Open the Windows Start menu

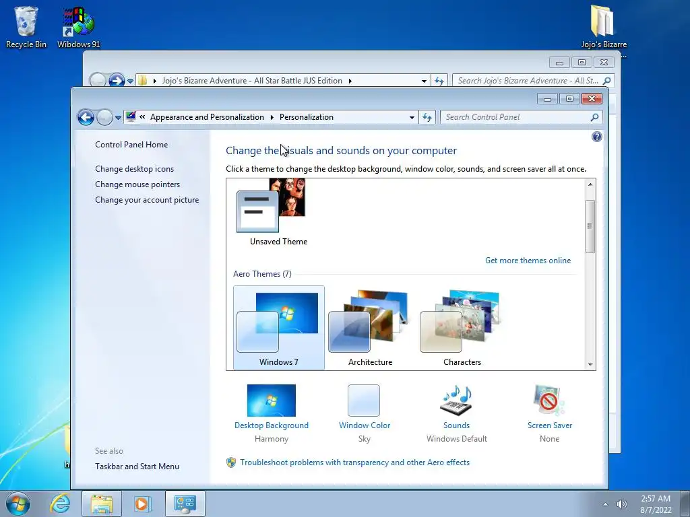click(18, 504)
